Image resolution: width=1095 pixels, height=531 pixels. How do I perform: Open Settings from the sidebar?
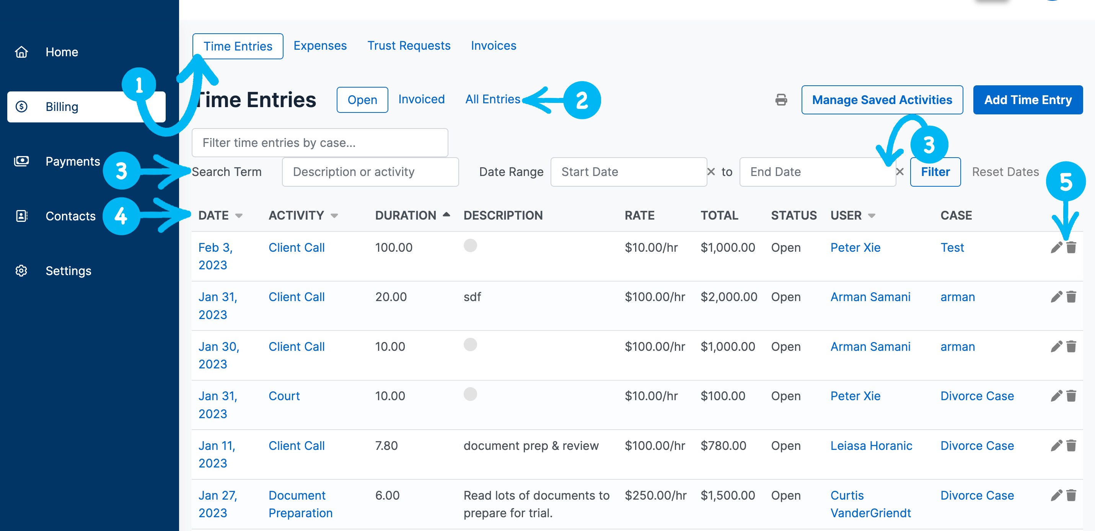[68, 271]
